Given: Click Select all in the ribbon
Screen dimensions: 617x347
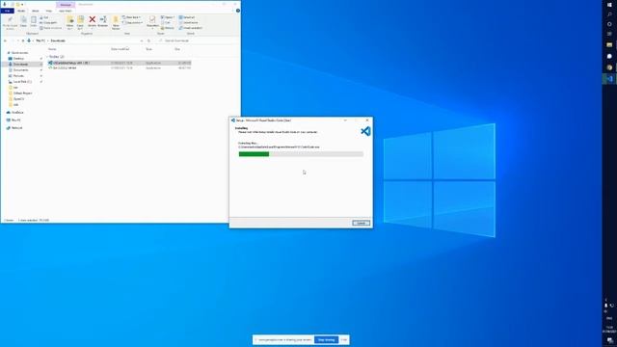Looking at the screenshot, I should coord(187,17).
